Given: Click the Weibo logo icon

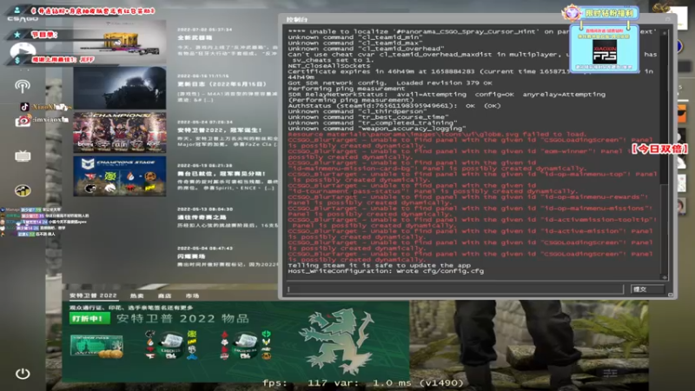Looking at the screenshot, I should pos(23,120).
